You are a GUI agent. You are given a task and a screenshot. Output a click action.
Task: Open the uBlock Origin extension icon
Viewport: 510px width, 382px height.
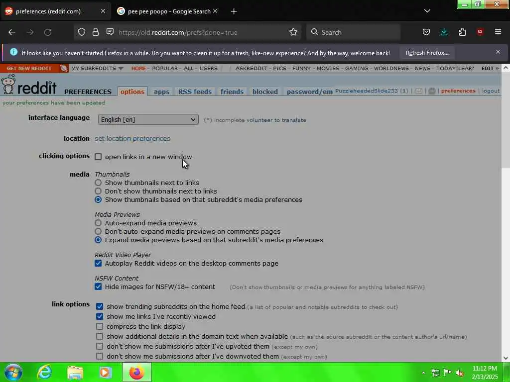480,32
